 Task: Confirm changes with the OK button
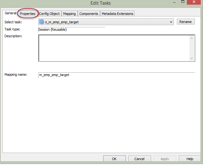click(x=114, y=159)
